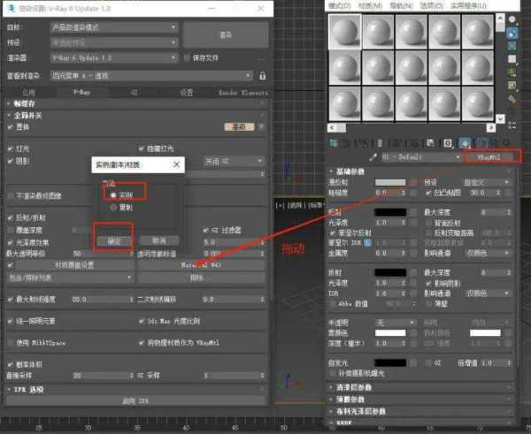
Task: Toggle the Reflection/Refraction checkbox
Action: [x=10, y=217]
